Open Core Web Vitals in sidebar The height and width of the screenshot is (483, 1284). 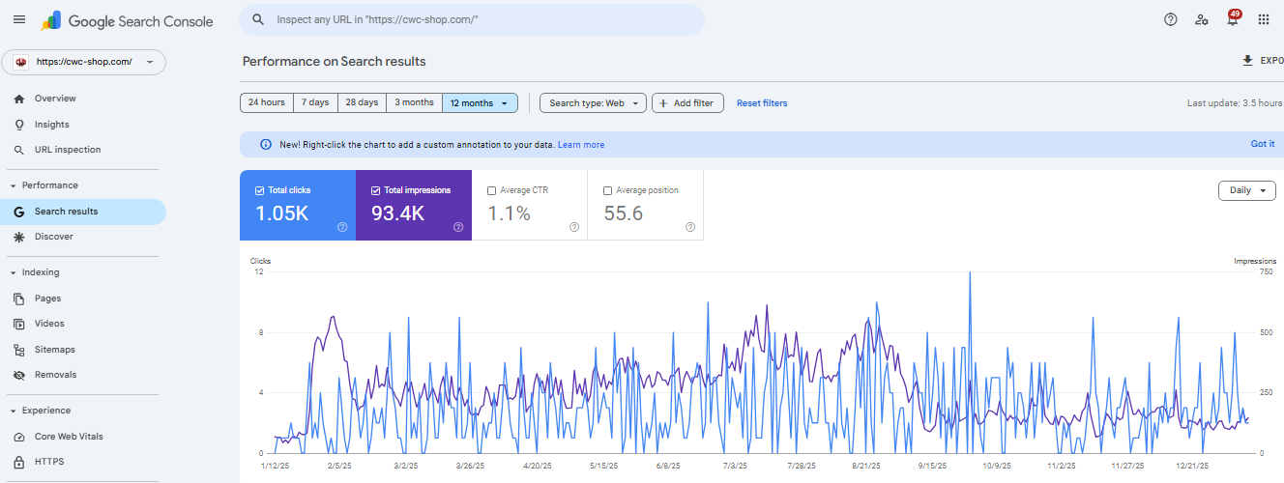click(68, 437)
